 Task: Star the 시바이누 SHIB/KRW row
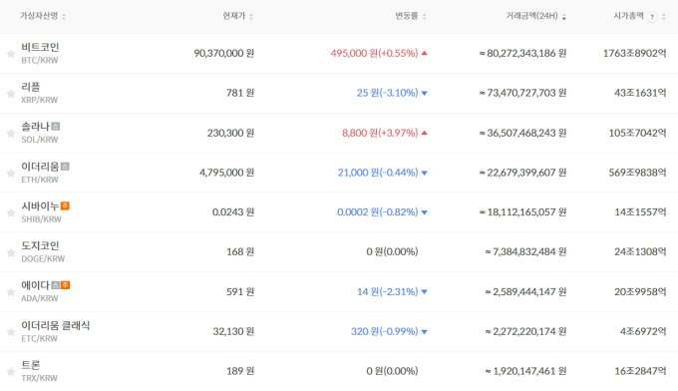click(x=11, y=212)
